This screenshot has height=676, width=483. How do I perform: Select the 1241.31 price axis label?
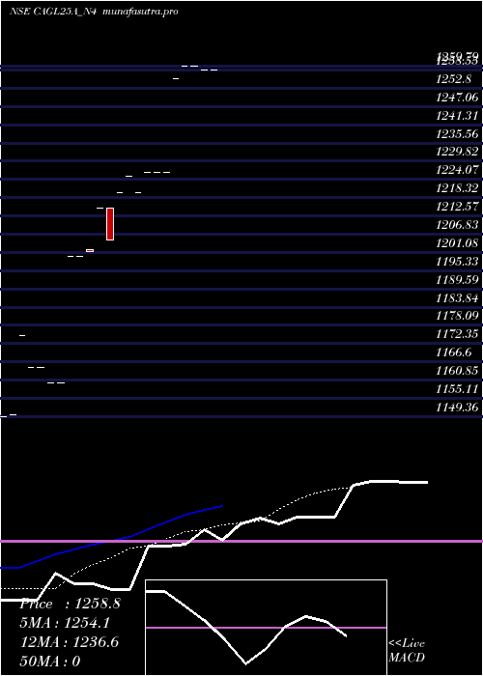pyautogui.click(x=458, y=116)
